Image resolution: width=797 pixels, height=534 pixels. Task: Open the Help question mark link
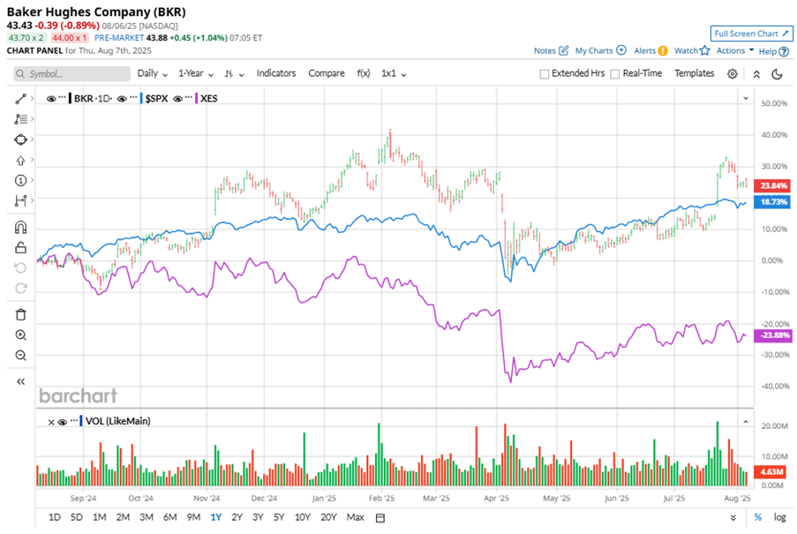coord(774,51)
